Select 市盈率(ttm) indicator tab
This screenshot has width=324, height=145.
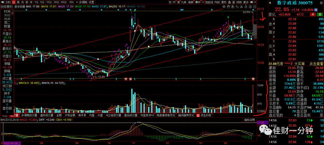tap(147, 115)
